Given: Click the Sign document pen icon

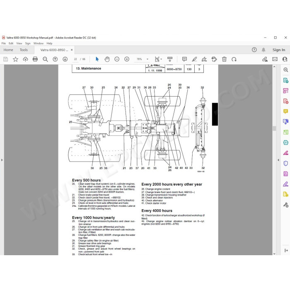Looking at the screenshot, I should pyautogui.click(x=204, y=59).
